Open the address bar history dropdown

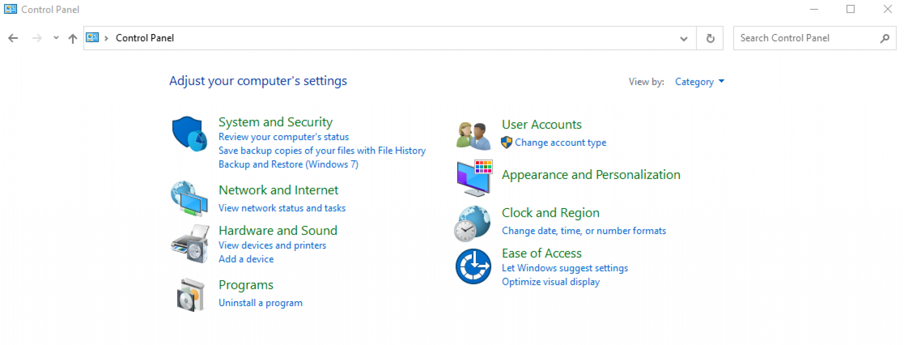tap(684, 38)
